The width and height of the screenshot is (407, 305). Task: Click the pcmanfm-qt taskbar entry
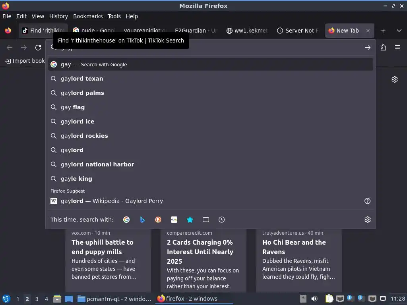click(x=114, y=299)
